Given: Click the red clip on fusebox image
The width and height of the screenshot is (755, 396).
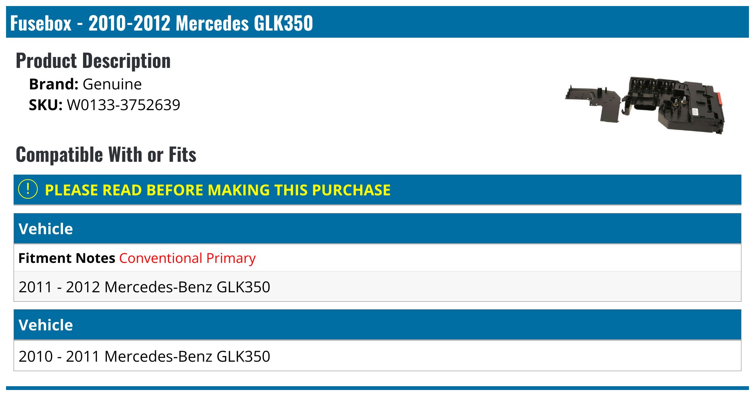Looking at the screenshot, I should 719,99.
